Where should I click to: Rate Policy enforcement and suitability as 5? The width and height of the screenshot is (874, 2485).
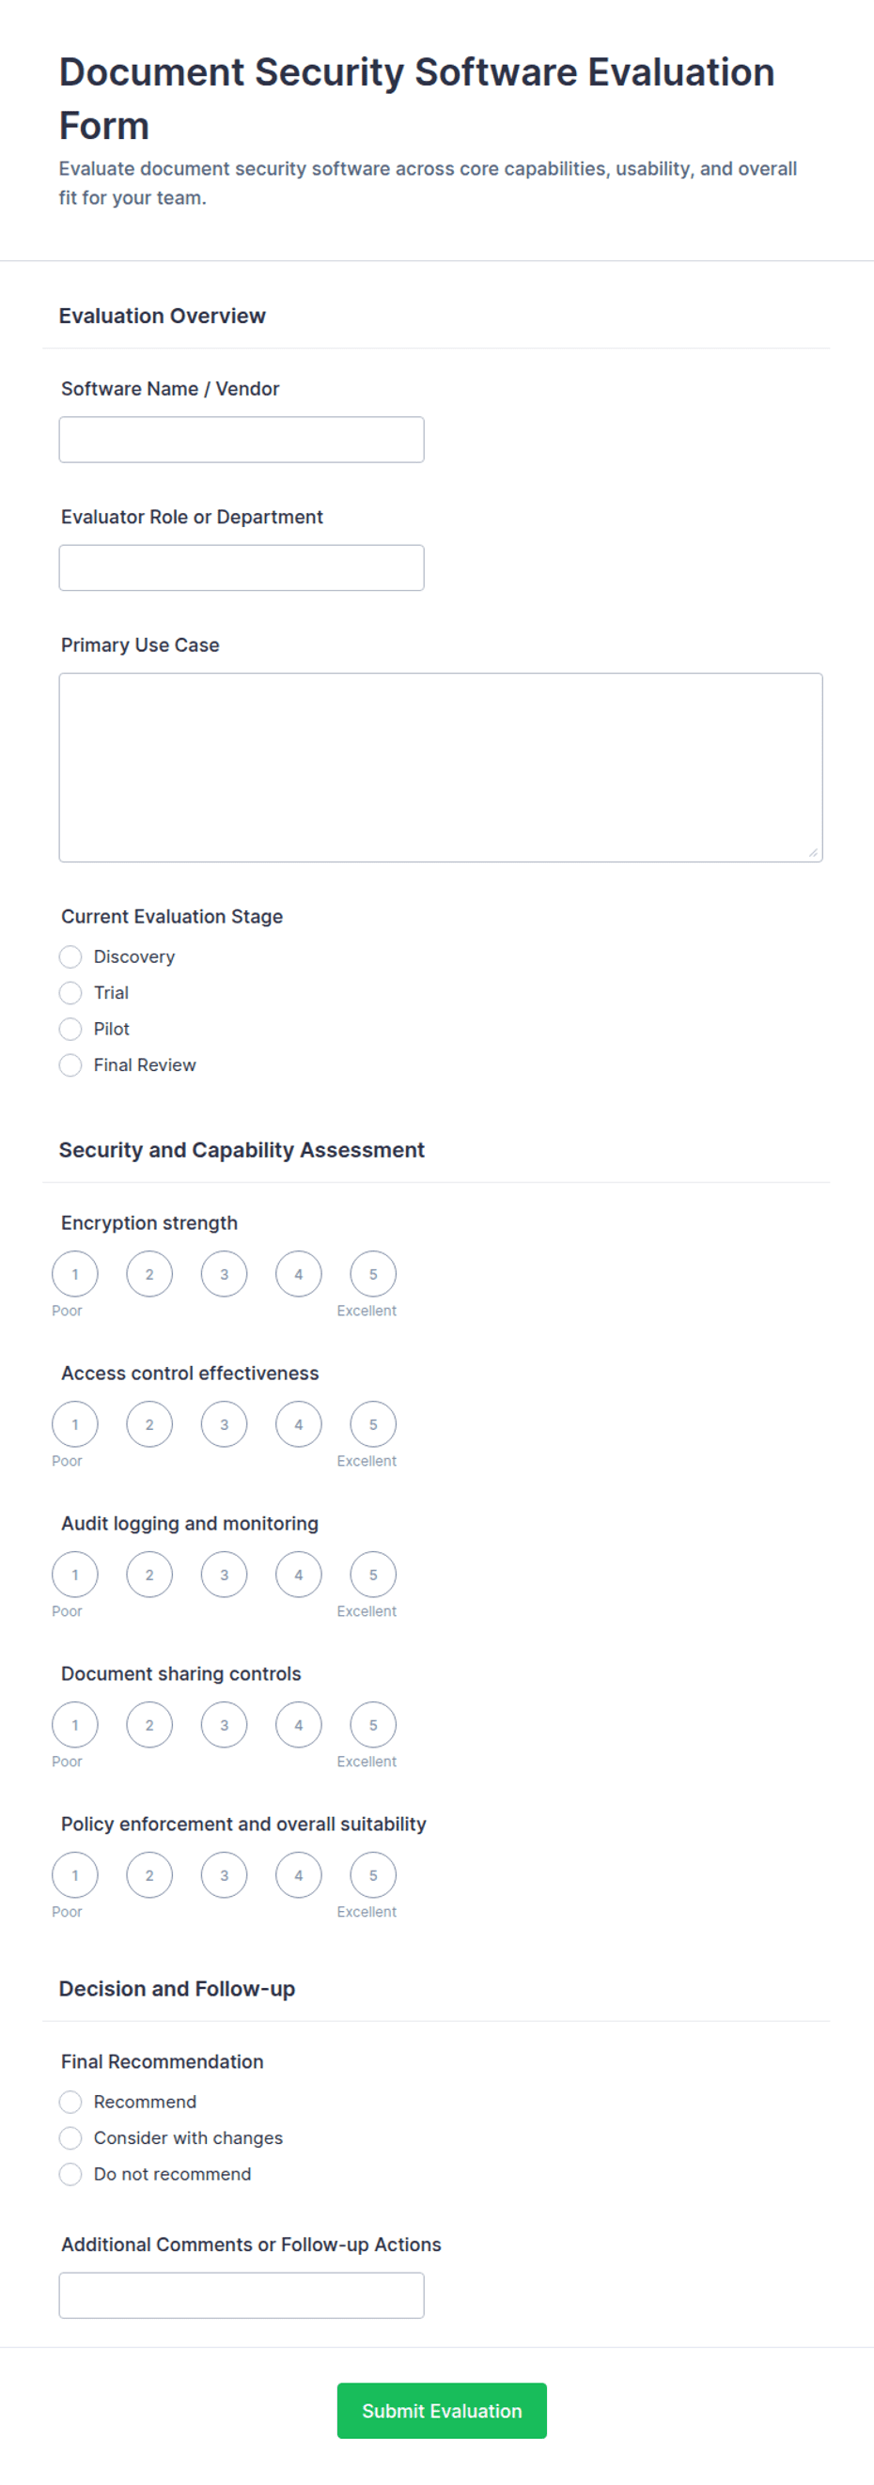tap(373, 1875)
